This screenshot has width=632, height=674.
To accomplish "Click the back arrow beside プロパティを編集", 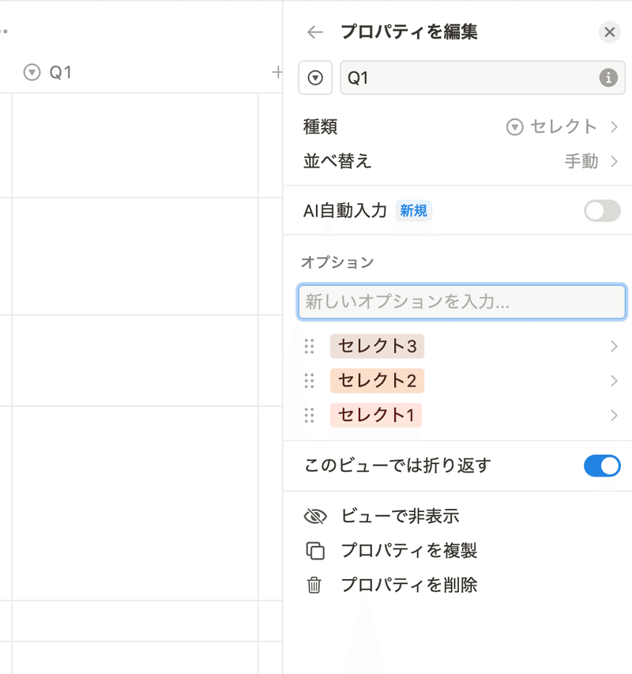I will (x=315, y=32).
